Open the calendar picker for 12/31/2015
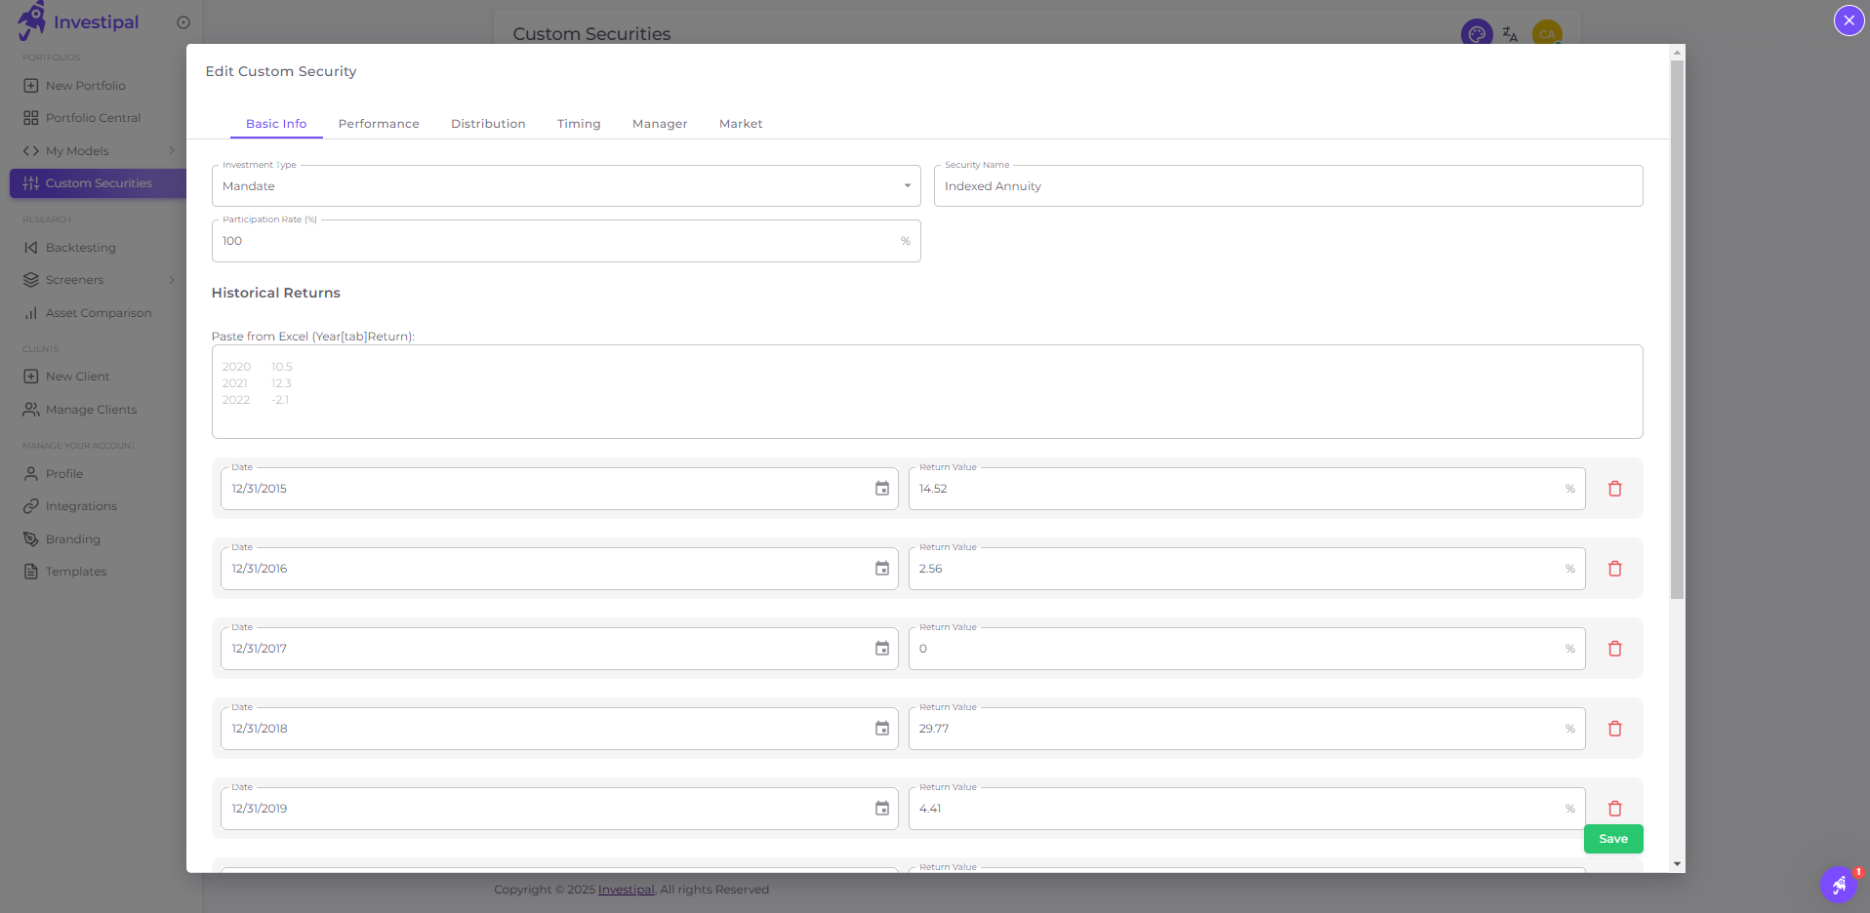Image resolution: width=1870 pixels, height=913 pixels. point(881,488)
